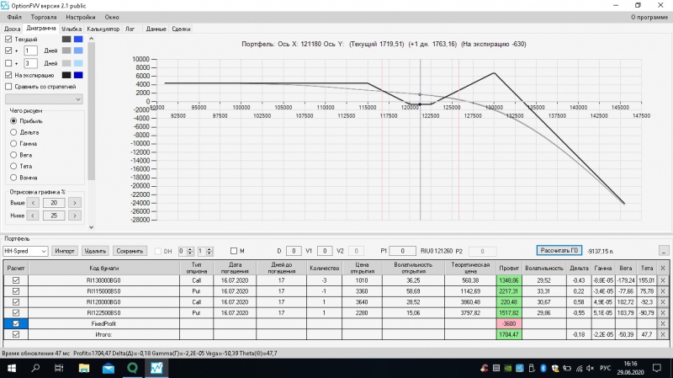
Task: Click the Импорт button
Action: [65, 251]
